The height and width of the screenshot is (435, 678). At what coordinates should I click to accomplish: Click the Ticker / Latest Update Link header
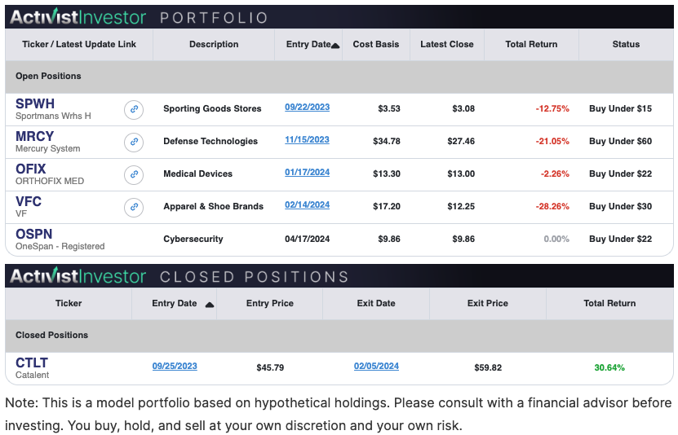(79, 44)
